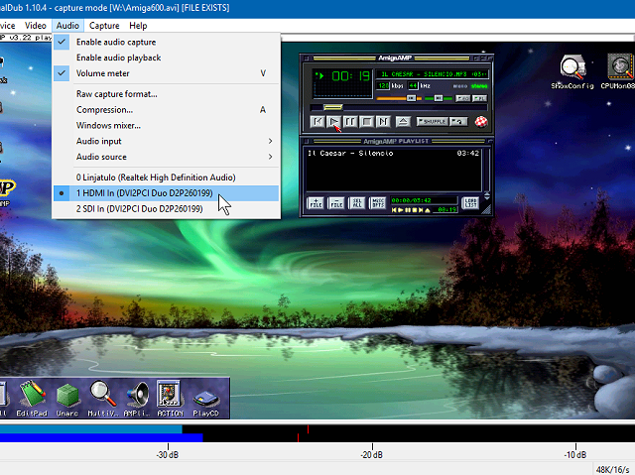Screen dimensions: 635x475
Task: Toggle the AmigaAMP Shuffle button
Action: coord(433,121)
